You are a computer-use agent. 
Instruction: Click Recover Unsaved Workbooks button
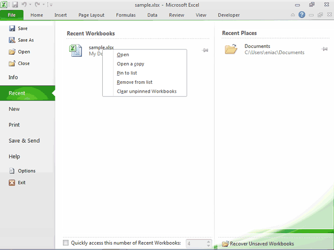(x=258, y=244)
